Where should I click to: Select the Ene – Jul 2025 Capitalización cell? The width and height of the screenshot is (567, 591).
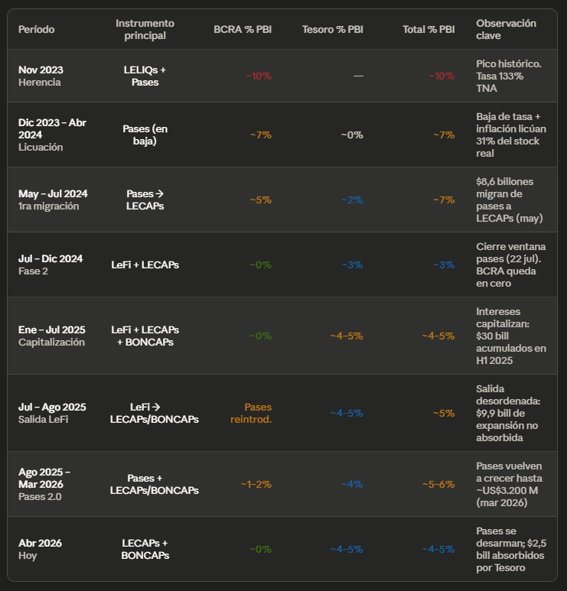(x=52, y=336)
